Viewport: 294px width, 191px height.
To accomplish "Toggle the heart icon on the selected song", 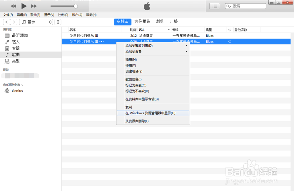I will [x=230, y=42].
